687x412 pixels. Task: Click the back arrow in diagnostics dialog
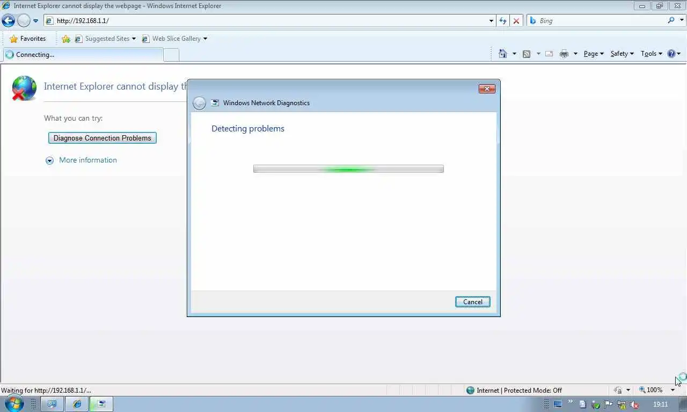click(199, 103)
